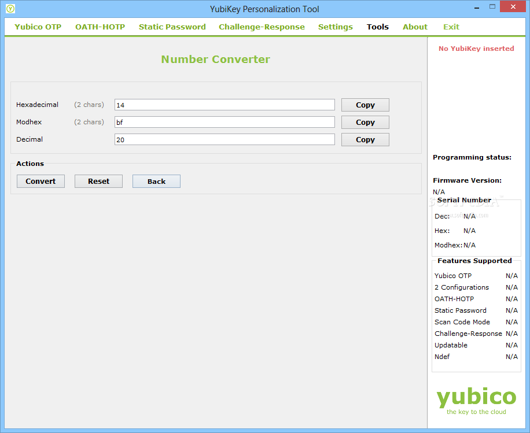Click the yubico logo at bottom right

tap(476, 397)
